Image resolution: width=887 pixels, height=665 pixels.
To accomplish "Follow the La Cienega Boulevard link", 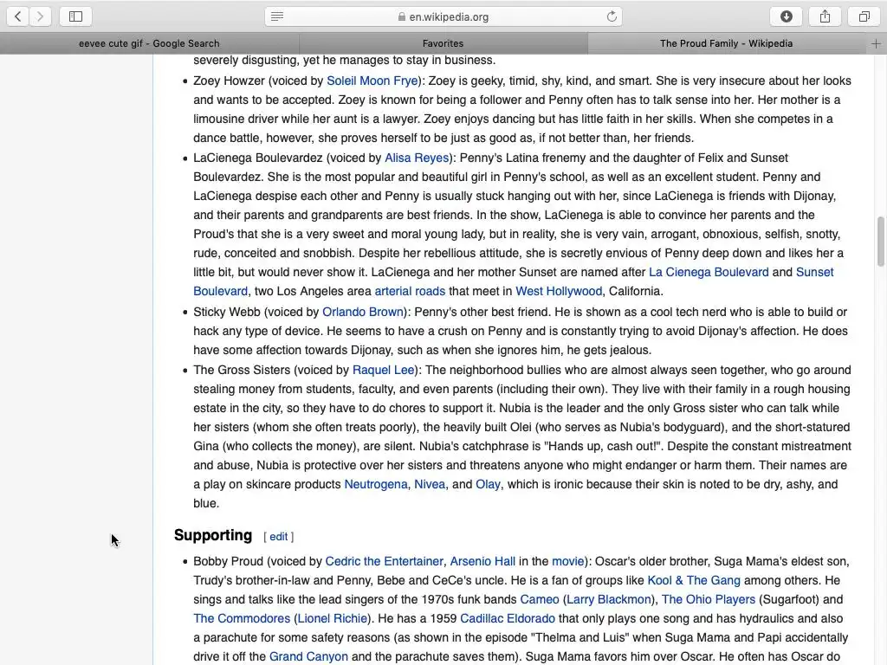I will pyautogui.click(x=709, y=272).
